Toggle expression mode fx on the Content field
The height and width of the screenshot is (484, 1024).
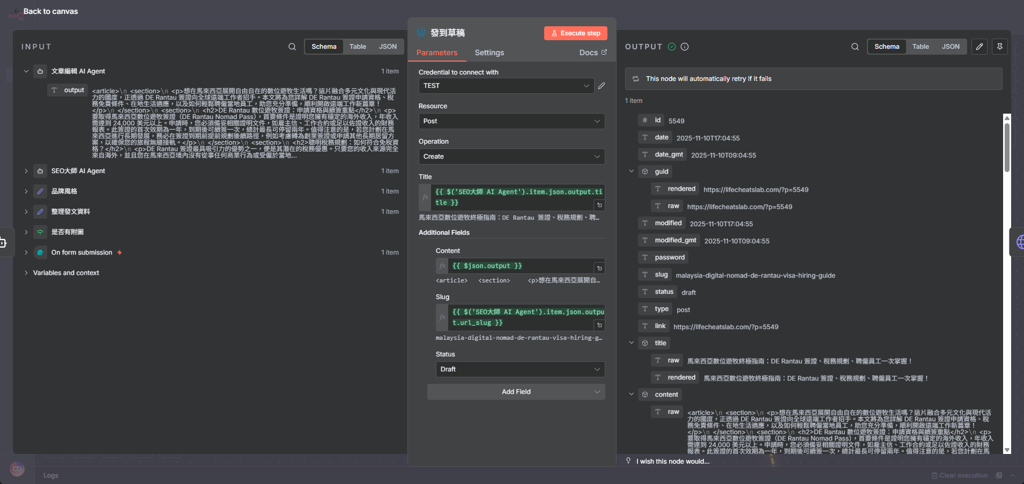pyautogui.click(x=442, y=266)
